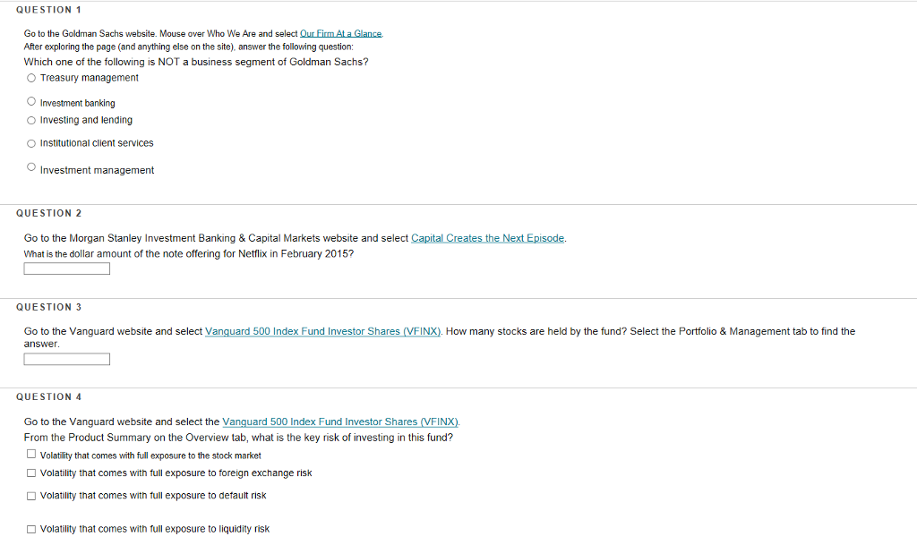Choose Investment banking radio button
The height and width of the screenshot is (545, 917).
tap(31, 102)
